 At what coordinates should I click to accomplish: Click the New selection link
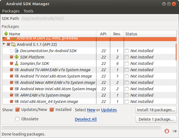pos(91,110)
